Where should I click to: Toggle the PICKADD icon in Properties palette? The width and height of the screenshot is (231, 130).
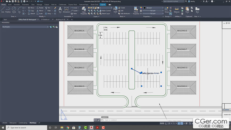(x=51, y=27)
